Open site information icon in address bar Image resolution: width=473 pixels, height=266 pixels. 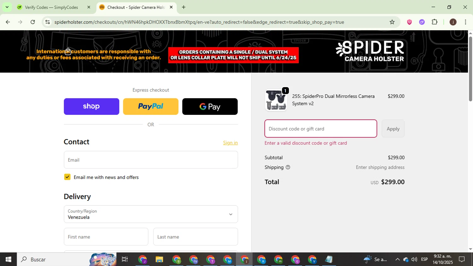point(48,22)
